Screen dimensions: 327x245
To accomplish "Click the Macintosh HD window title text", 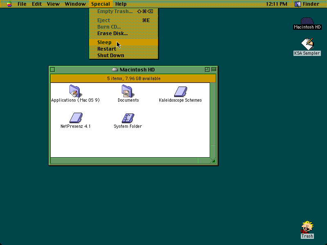I will [137, 69].
